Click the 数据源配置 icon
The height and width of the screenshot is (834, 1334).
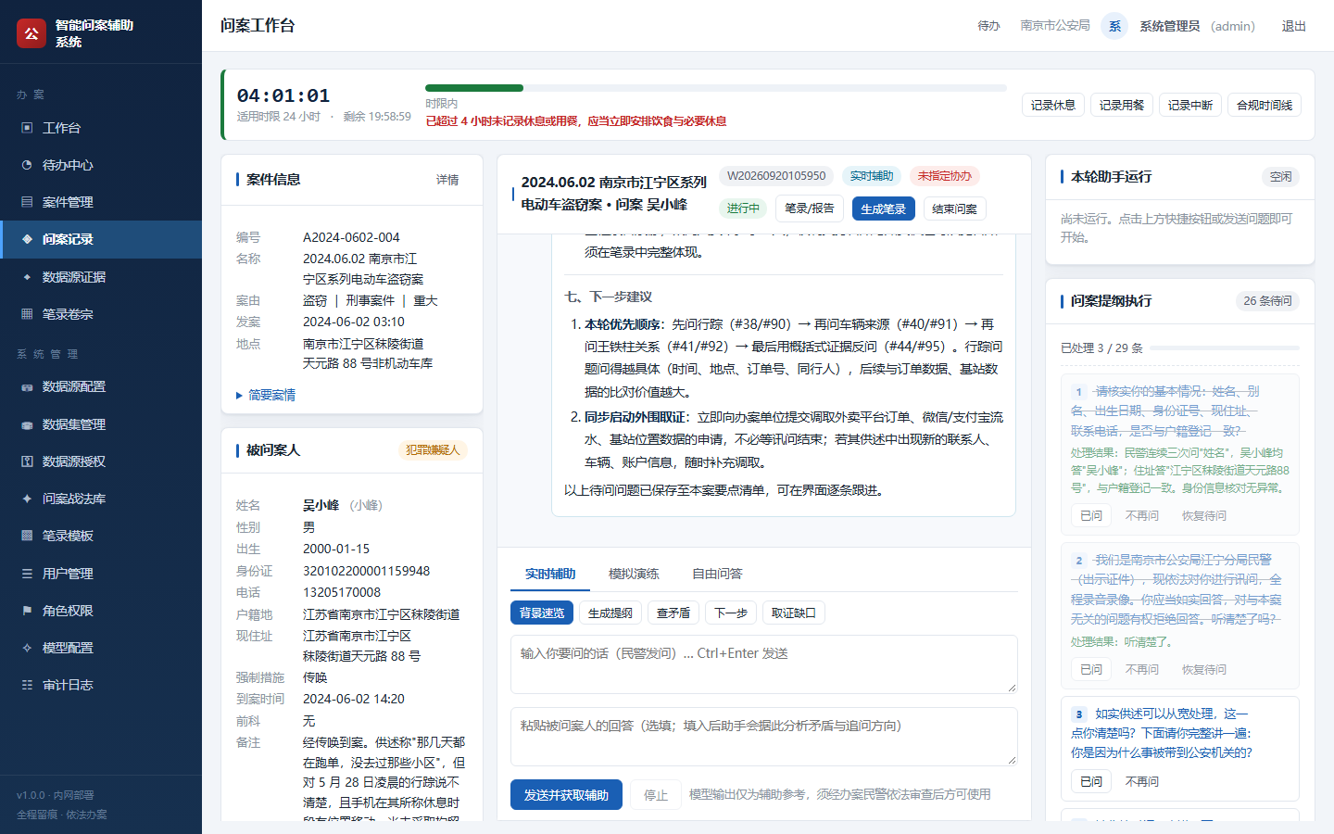click(x=27, y=386)
